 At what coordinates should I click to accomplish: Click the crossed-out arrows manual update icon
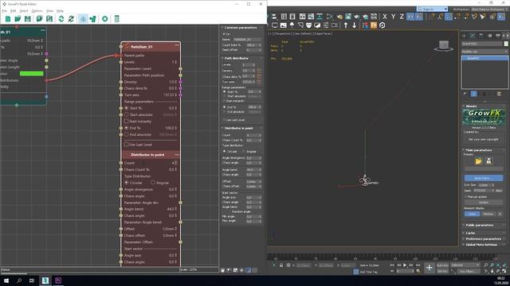pos(71,19)
